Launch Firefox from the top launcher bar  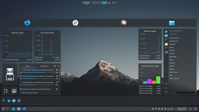tap(27, 23)
